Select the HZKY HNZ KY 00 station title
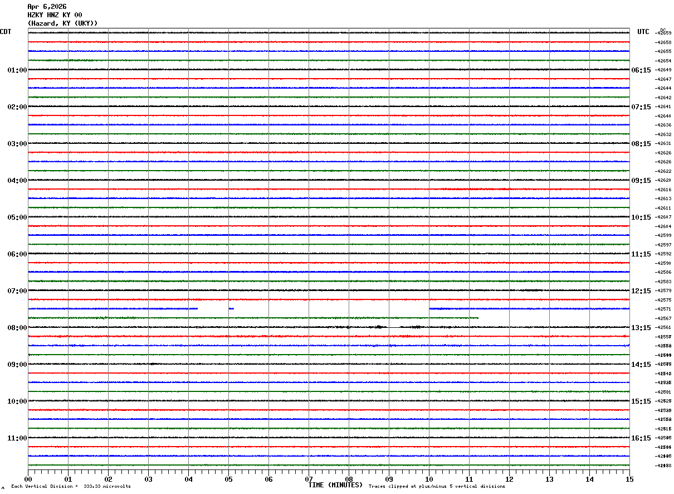The image size is (674, 494). coord(55,15)
